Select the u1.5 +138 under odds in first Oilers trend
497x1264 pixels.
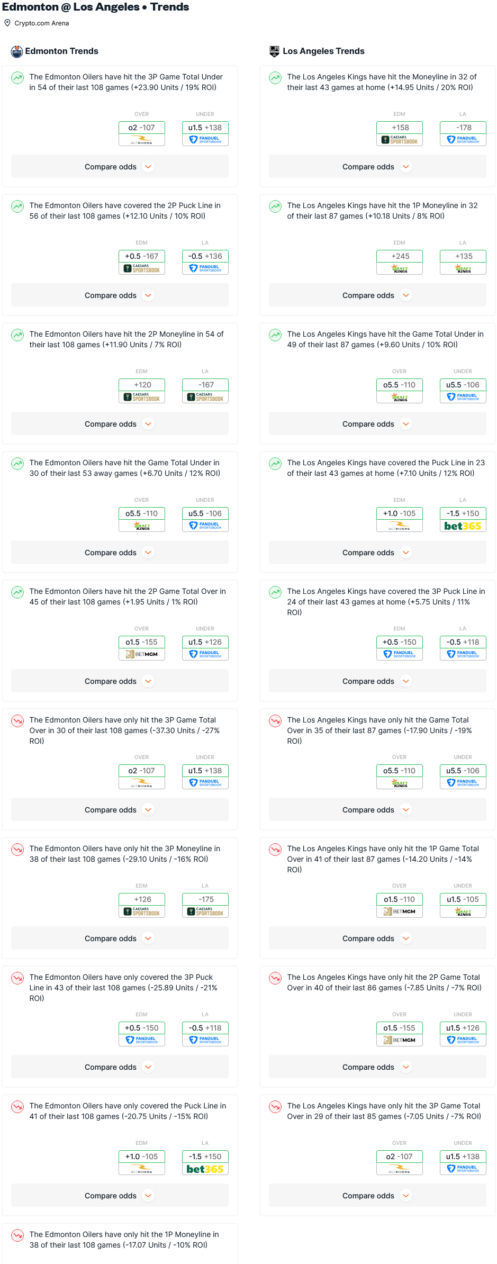pyautogui.click(x=205, y=128)
